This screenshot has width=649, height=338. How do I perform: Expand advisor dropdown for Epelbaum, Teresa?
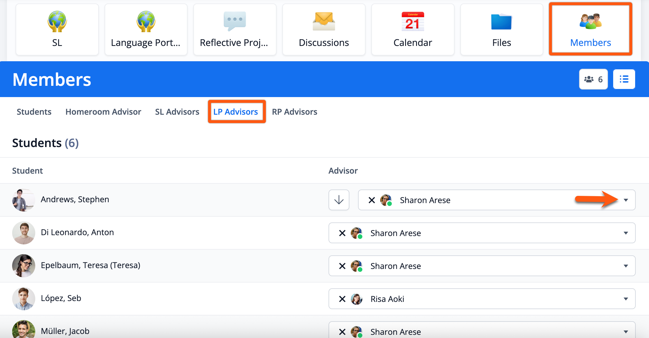pyautogui.click(x=626, y=266)
